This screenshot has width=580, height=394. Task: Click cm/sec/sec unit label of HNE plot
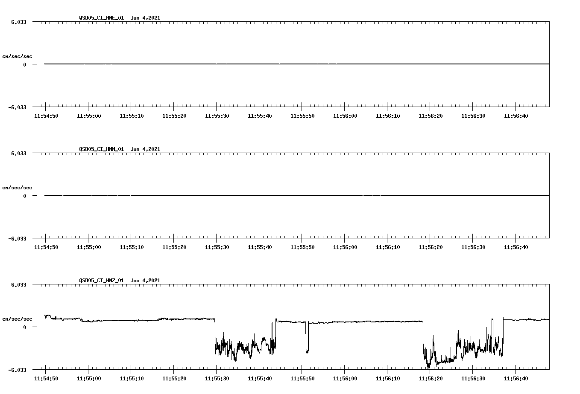18,56
